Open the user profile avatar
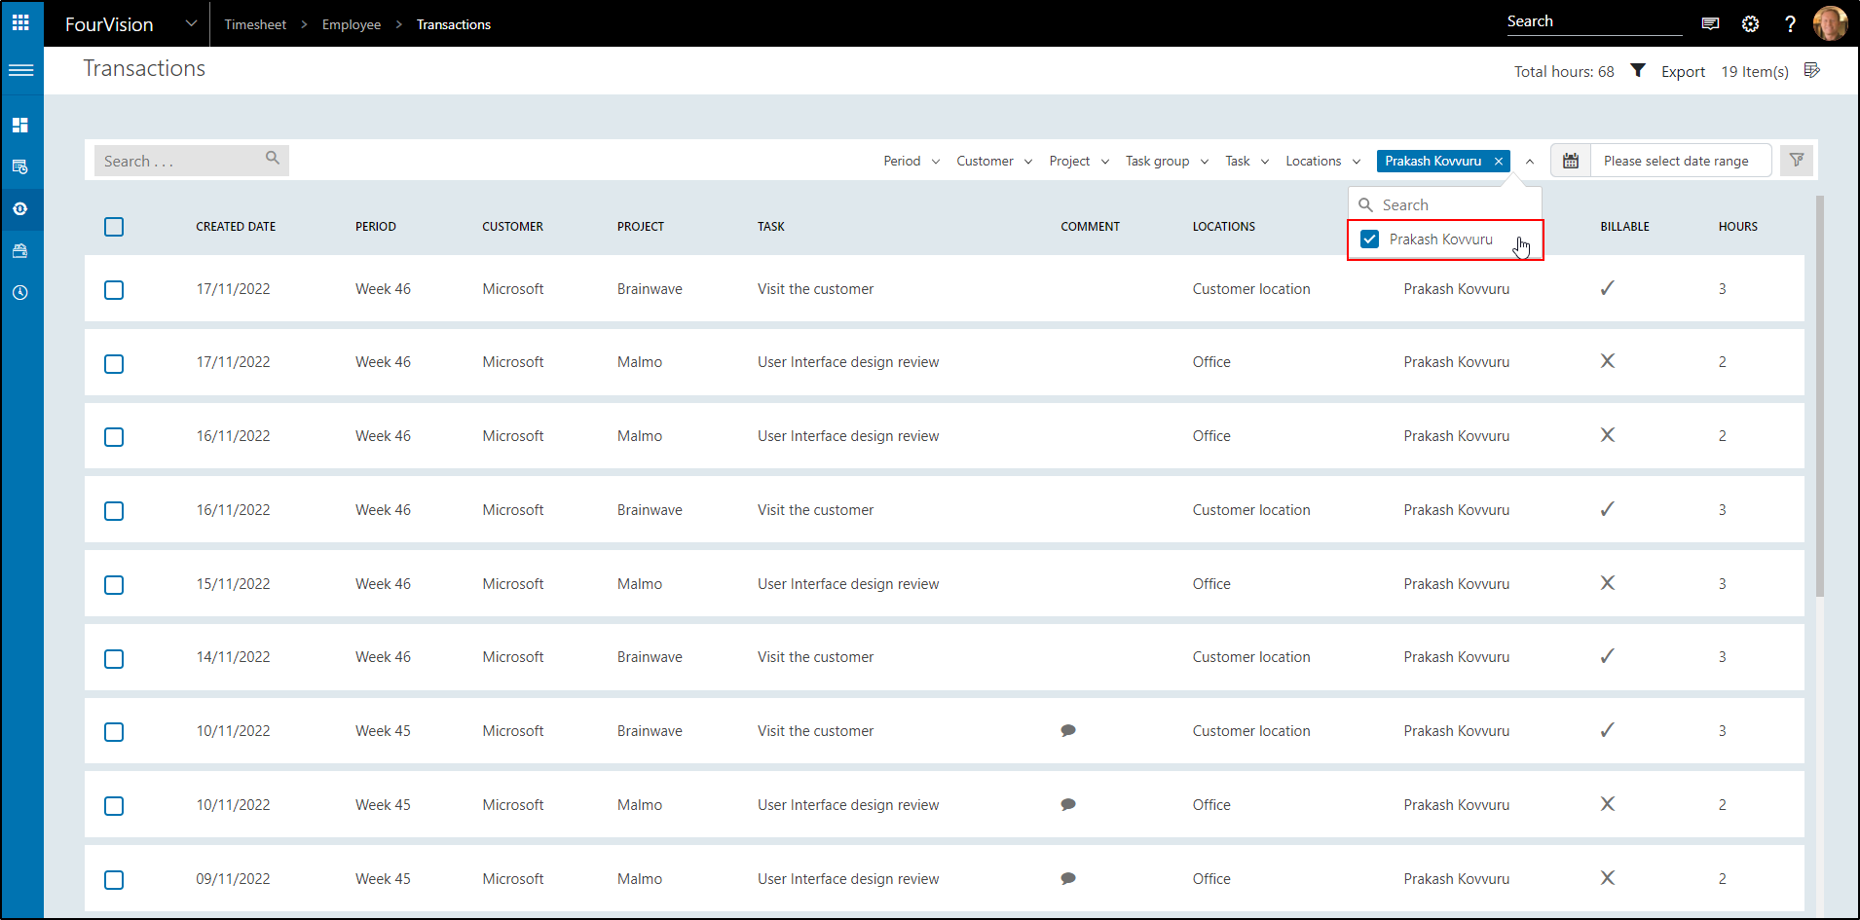 click(x=1830, y=23)
